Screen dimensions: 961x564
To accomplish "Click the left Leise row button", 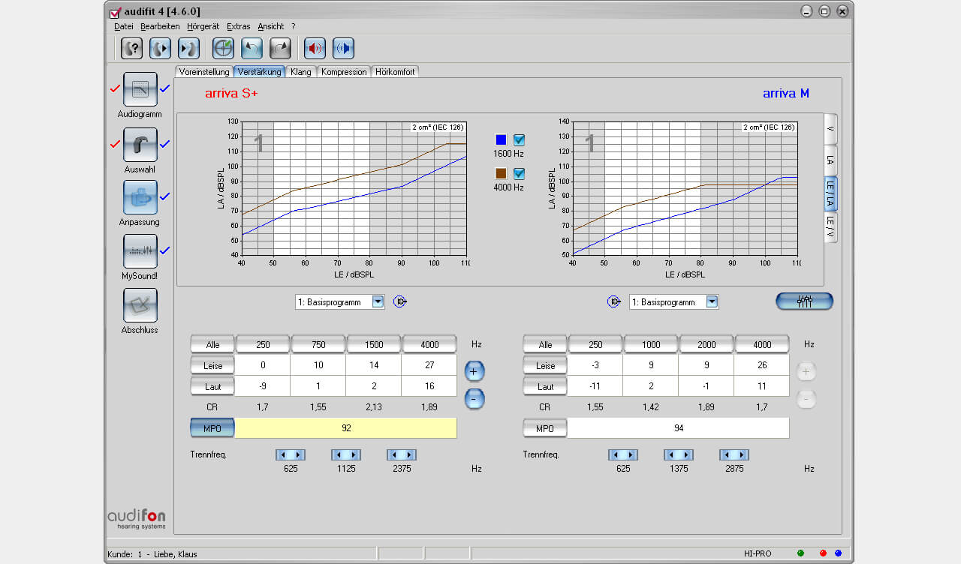I will [x=212, y=365].
